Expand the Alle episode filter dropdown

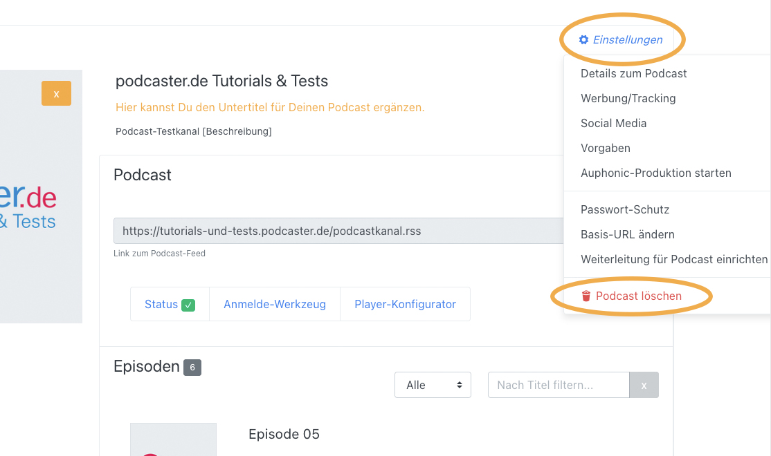(x=433, y=385)
